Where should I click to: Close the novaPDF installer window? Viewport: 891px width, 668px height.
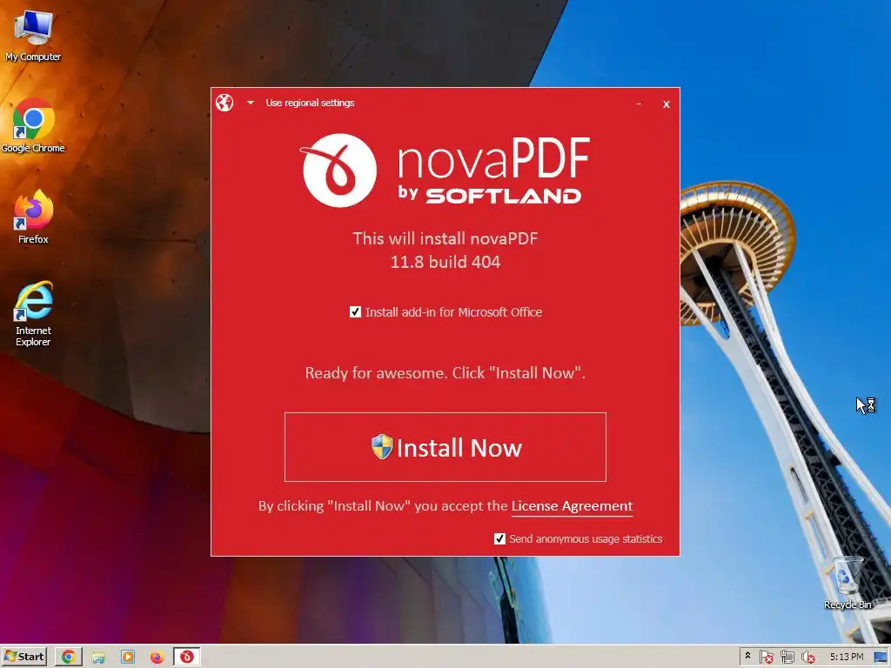(666, 104)
